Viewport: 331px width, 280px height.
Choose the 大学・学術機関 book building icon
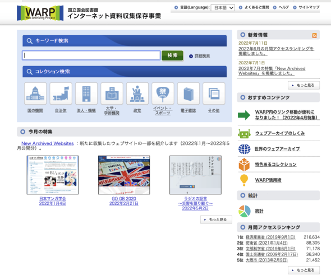coord(112,94)
